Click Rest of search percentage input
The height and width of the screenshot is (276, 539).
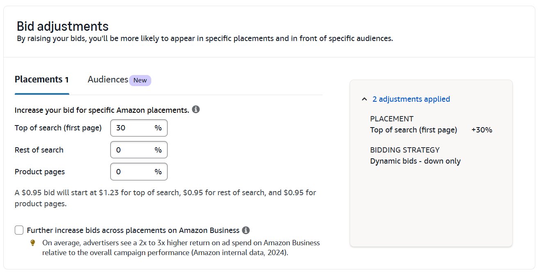pos(139,150)
